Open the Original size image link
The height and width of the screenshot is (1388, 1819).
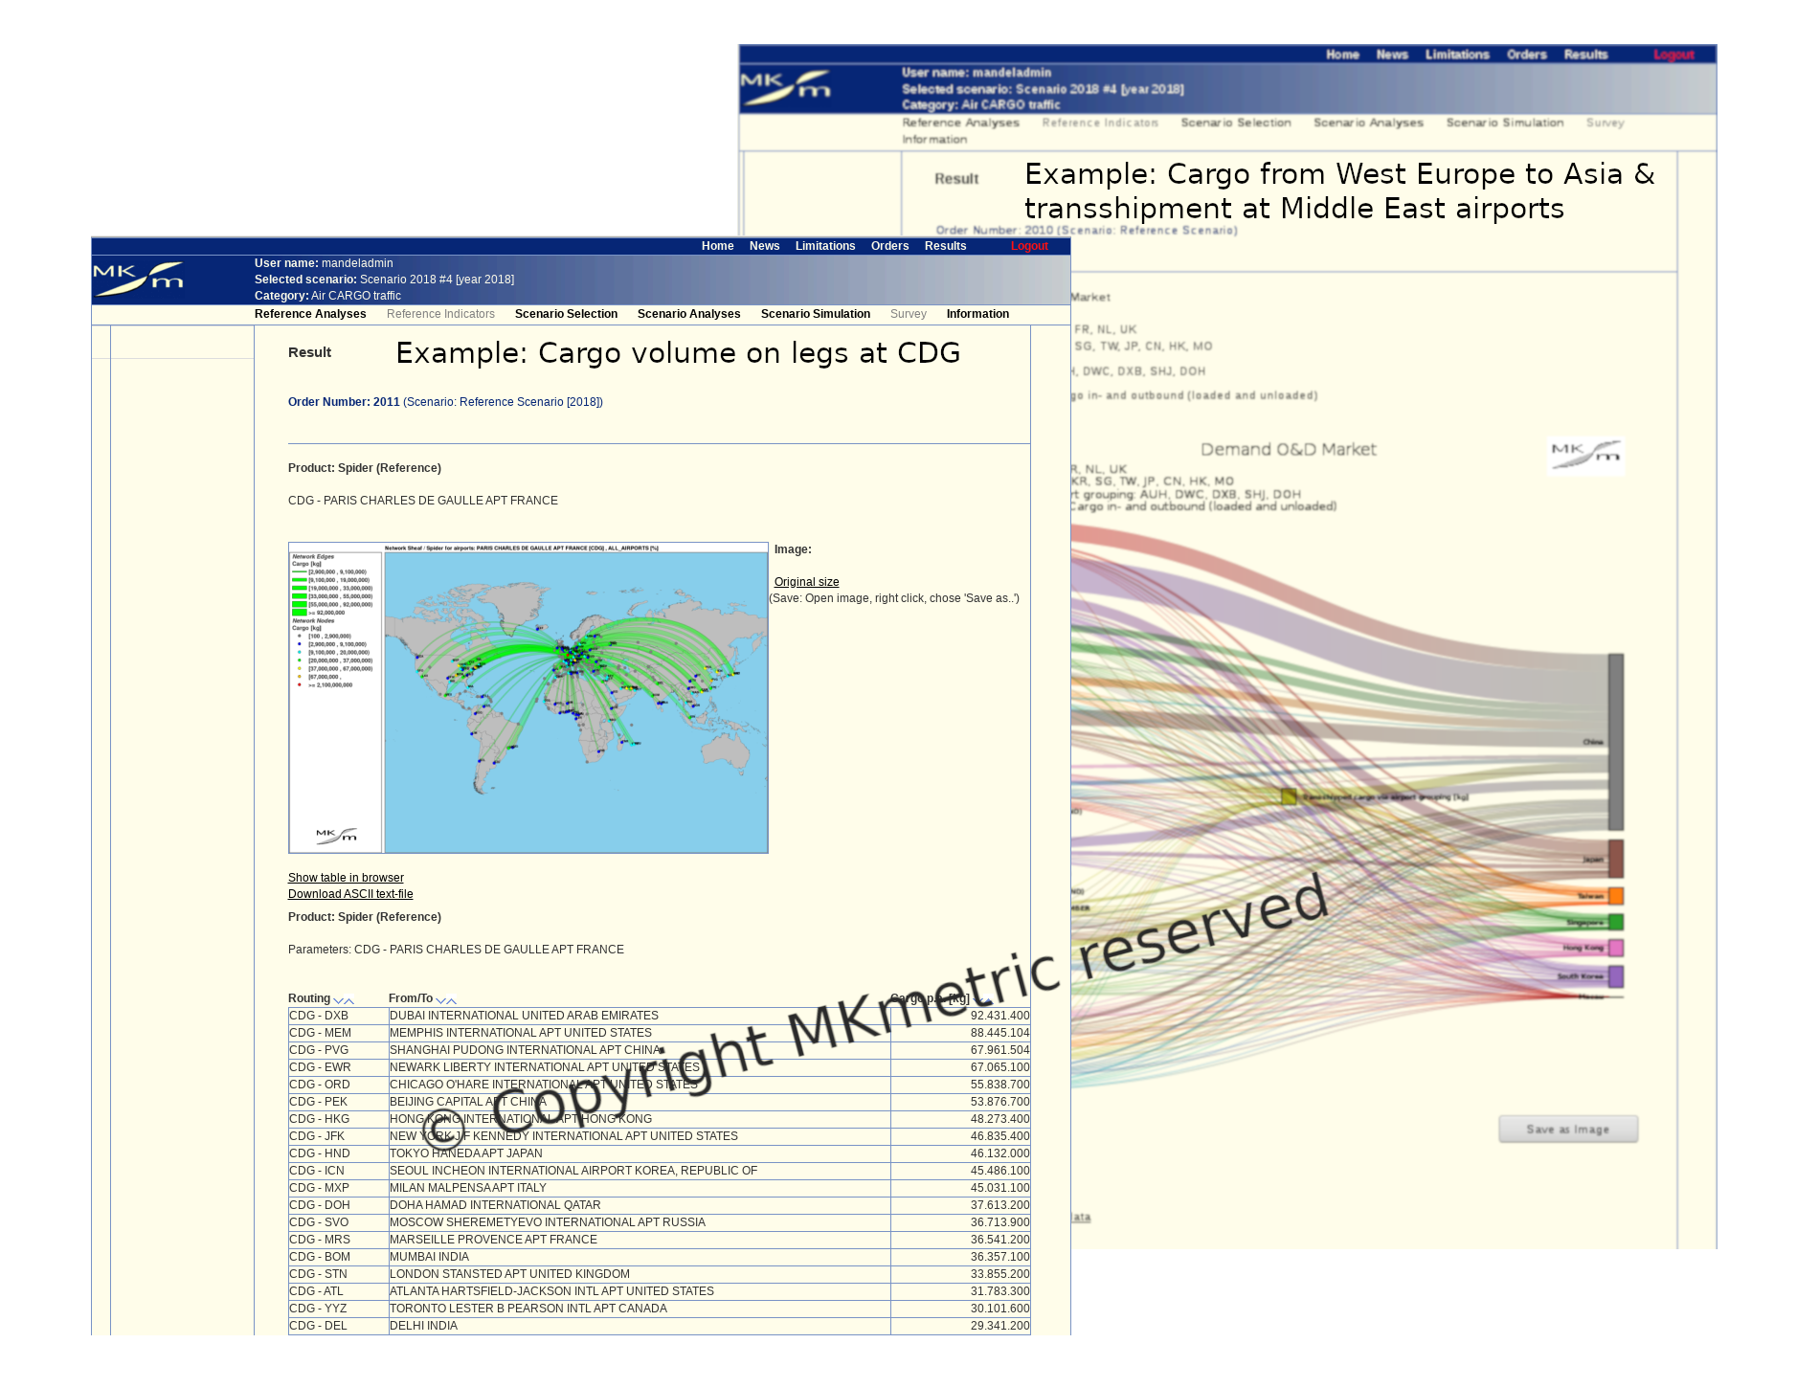tap(806, 582)
